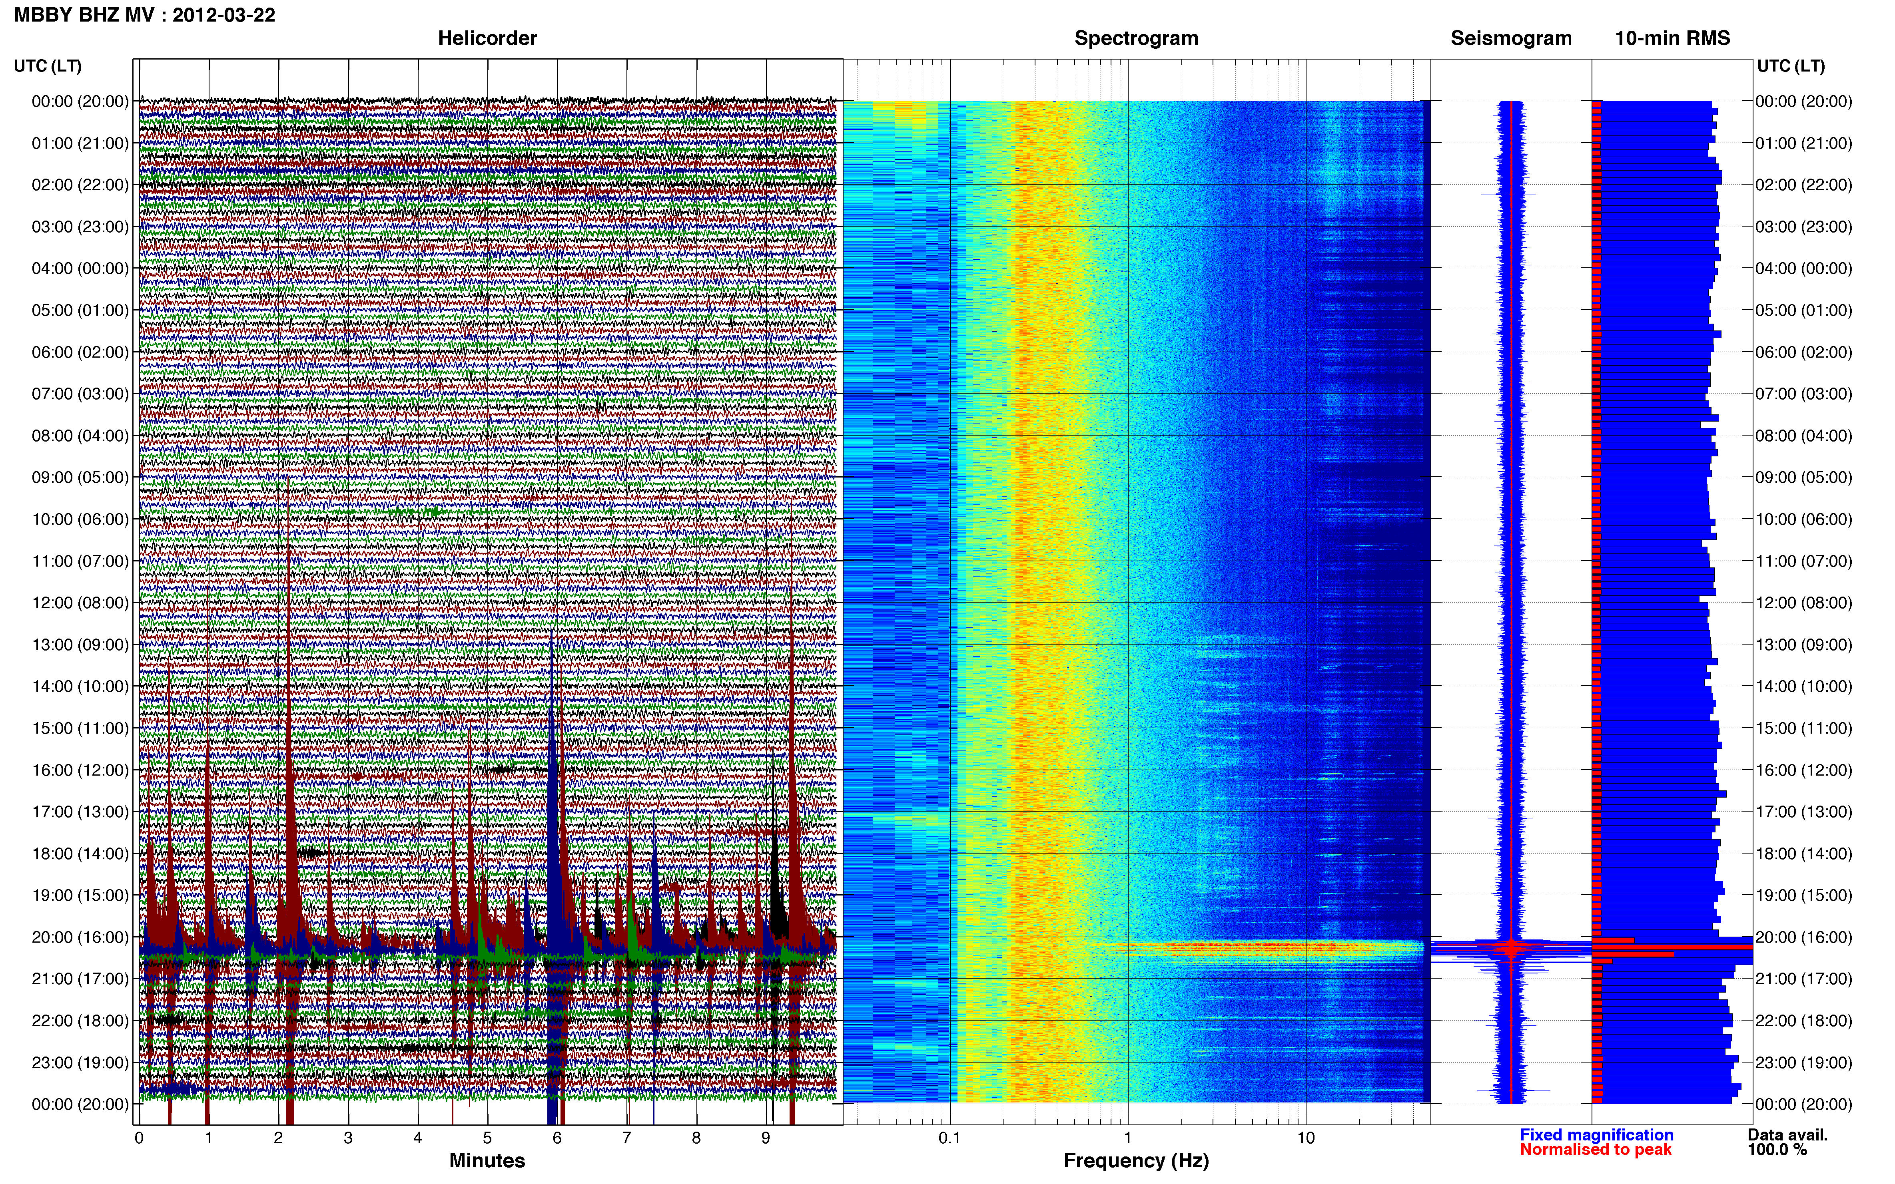Click the minute '9' tick label

click(x=766, y=1138)
